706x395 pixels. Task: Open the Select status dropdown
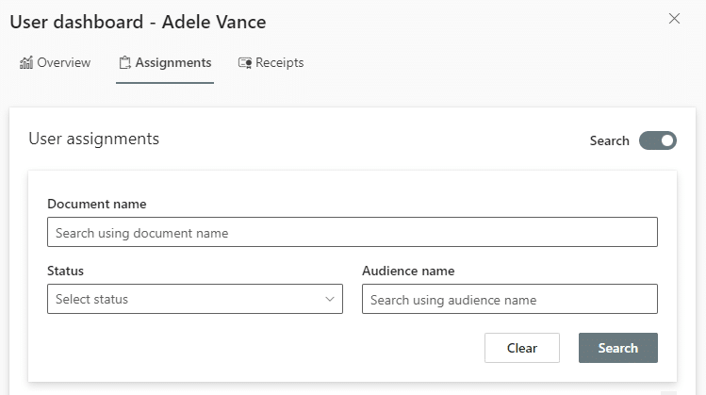(195, 299)
